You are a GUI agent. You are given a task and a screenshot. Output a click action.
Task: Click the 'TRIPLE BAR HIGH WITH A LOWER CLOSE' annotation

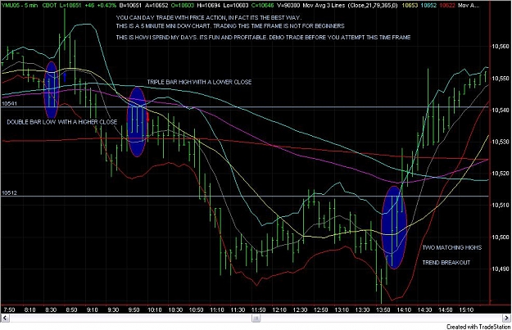[199, 82]
